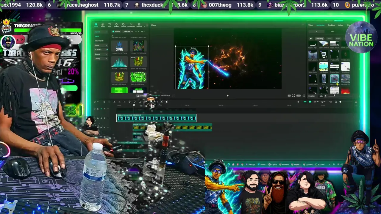Screen dimensions: 381x214
Task: Open the Captions tab icon
Action: (139, 25)
